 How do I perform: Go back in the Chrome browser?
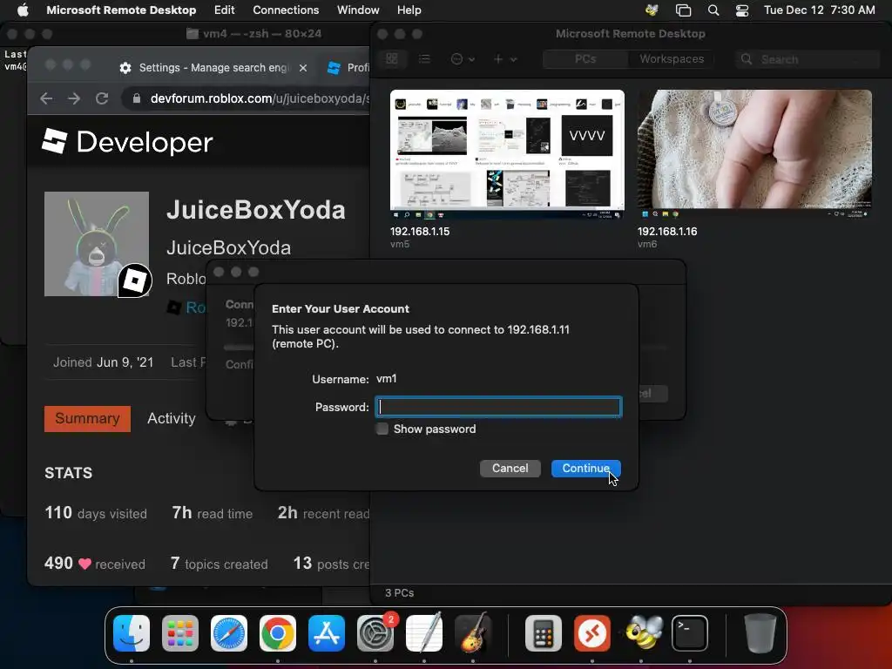coord(47,98)
